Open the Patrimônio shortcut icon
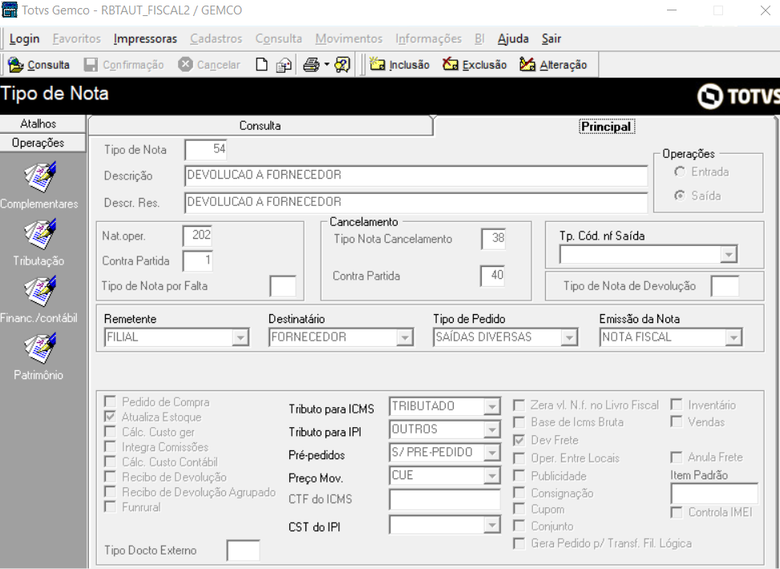The image size is (780, 569). (x=40, y=348)
